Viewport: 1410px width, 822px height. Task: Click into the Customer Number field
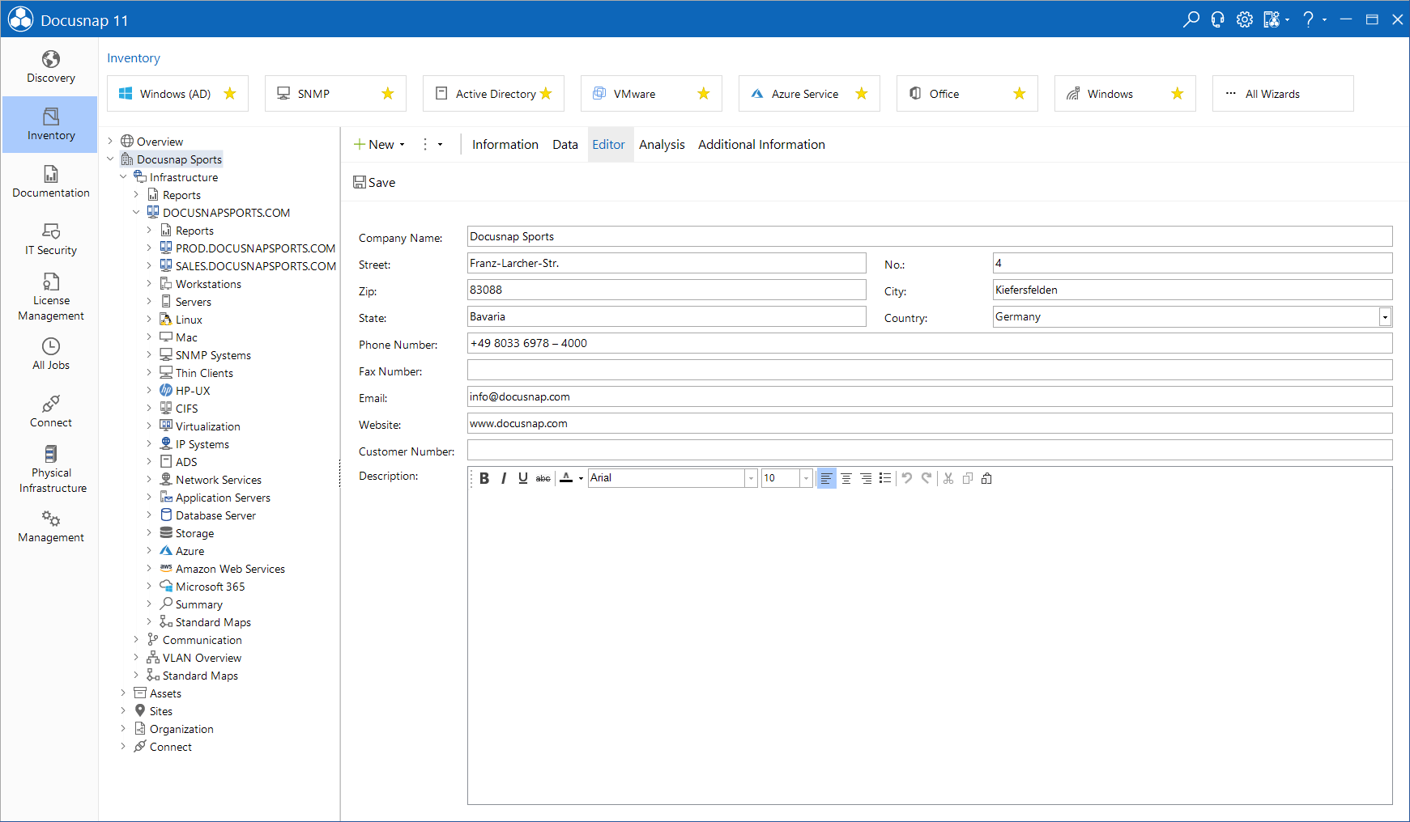[x=930, y=451]
